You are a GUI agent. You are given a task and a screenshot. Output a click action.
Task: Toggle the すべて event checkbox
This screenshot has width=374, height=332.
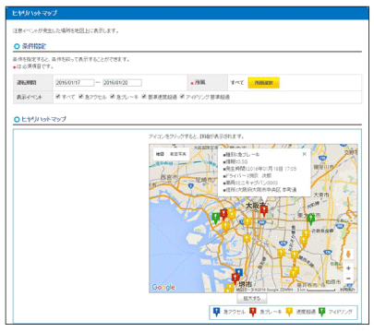(x=58, y=97)
